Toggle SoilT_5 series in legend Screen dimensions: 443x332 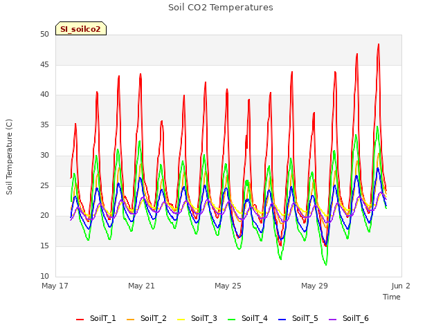pyautogui.click(x=298, y=318)
